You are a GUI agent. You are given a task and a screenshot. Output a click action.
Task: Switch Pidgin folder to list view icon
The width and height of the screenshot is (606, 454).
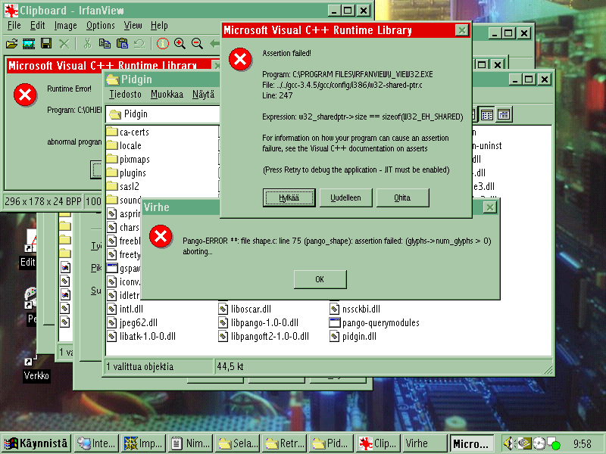point(487,114)
